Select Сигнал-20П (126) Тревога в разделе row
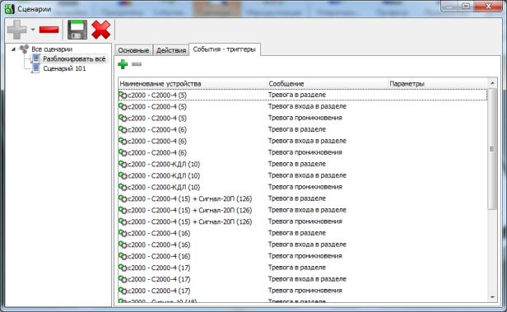This screenshot has height=312, width=507. (x=303, y=198)
